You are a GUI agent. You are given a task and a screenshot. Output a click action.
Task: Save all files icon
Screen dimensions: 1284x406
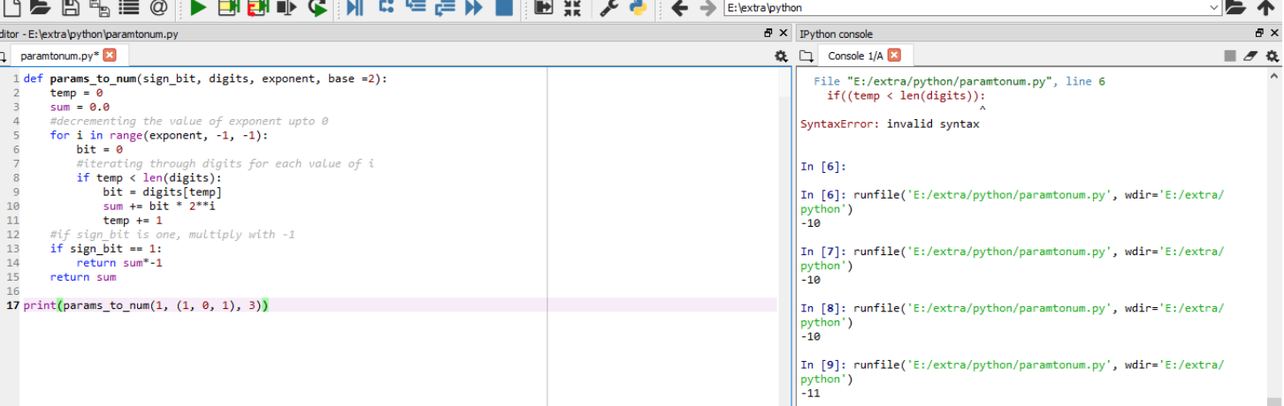[x=99, y=8]
